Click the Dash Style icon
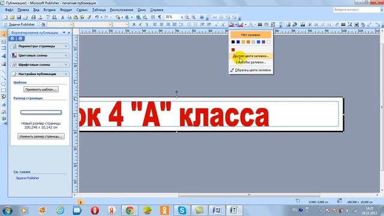The width and height of the screenshot is (384, 216). point(266,25)
